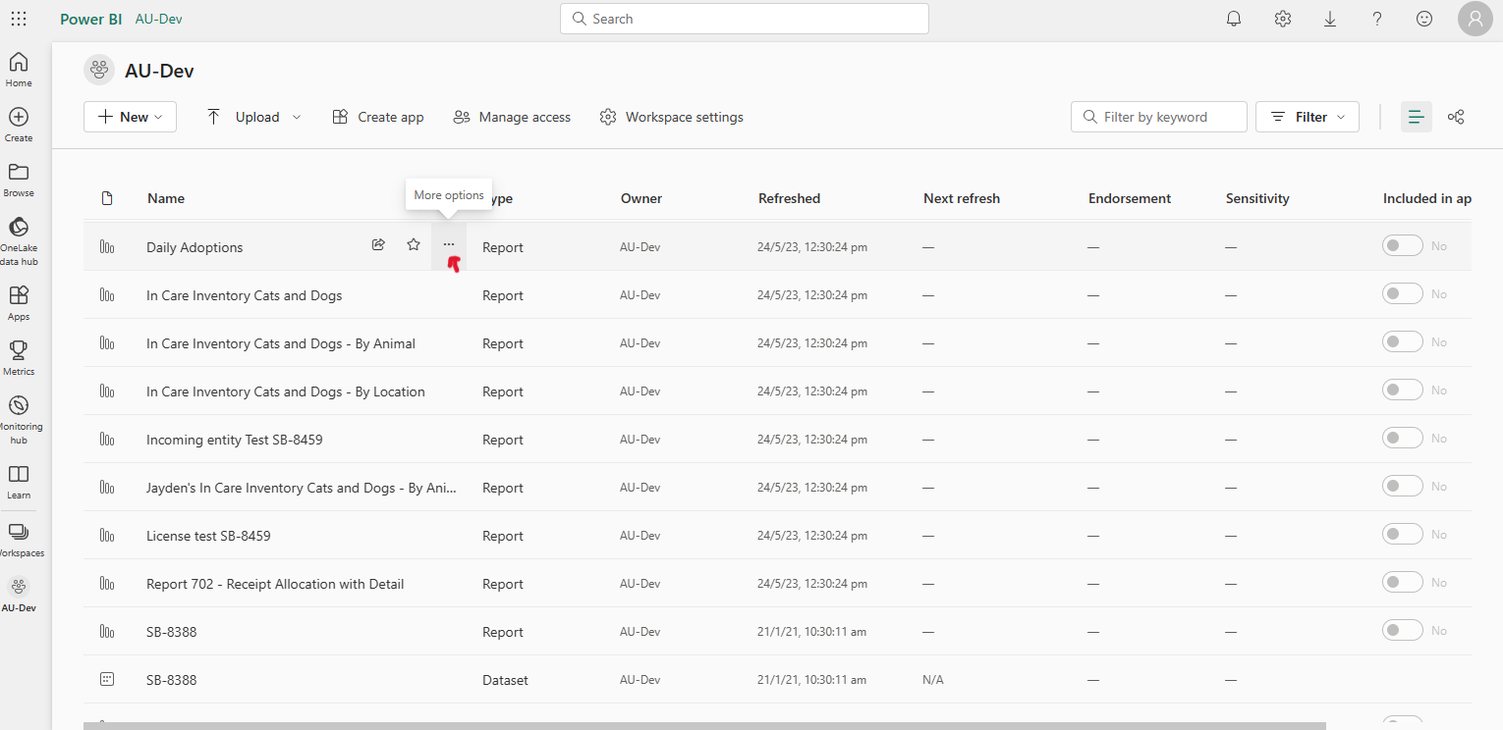
Task: Open More options for Daily Adoptions
Action: (449, 244)
